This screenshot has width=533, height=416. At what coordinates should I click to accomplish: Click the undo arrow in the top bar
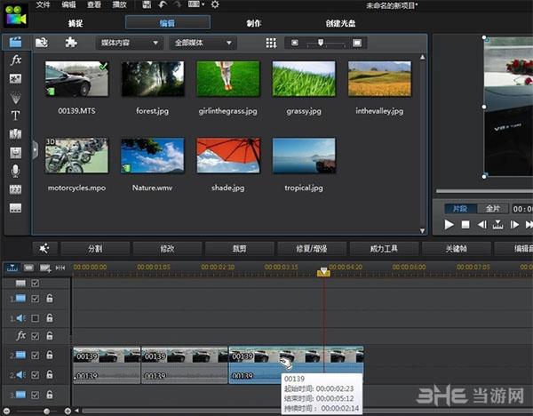[x=163, y=4]
